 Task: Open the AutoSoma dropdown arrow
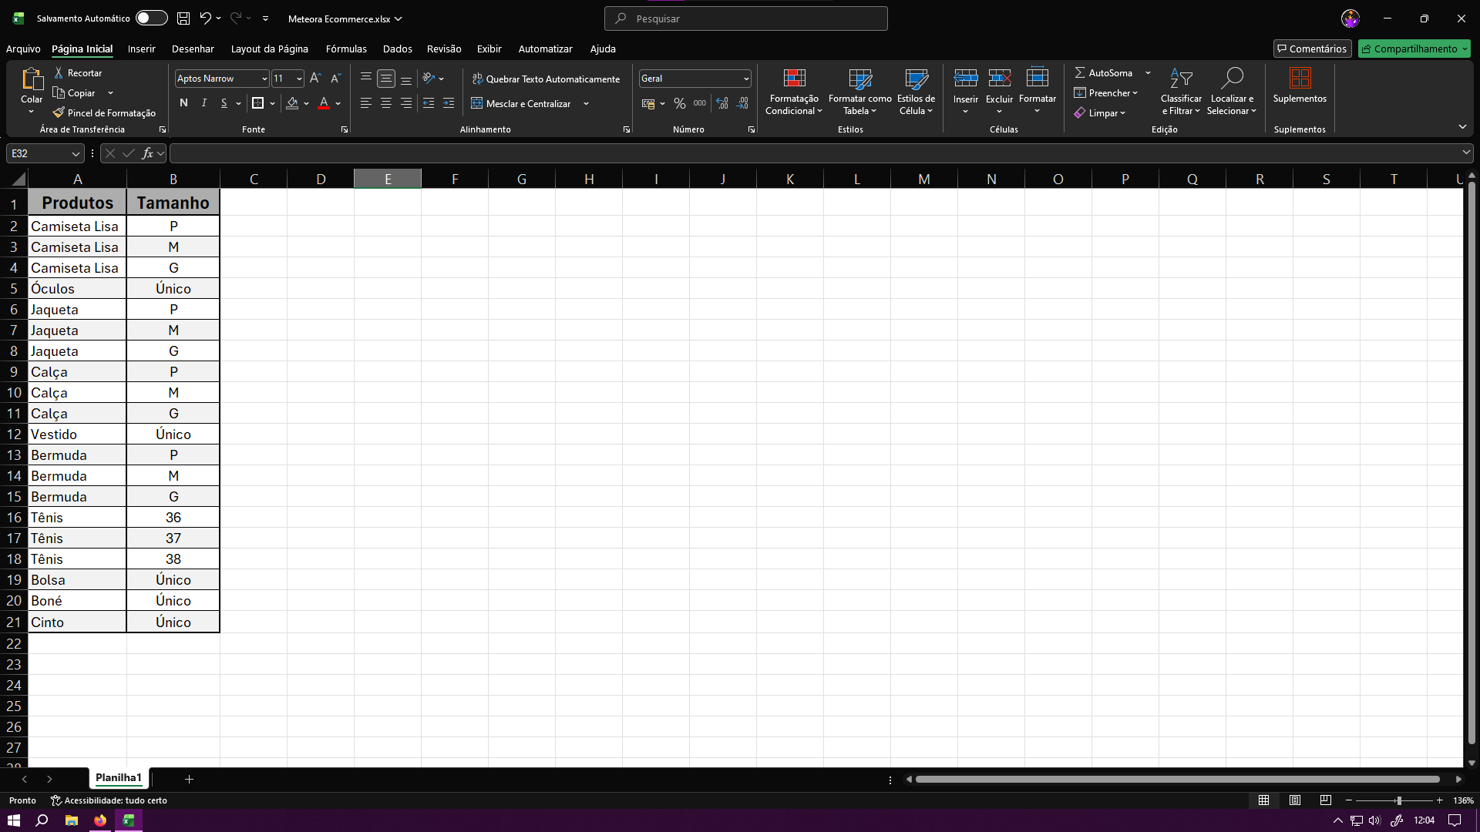point(1148,73)
